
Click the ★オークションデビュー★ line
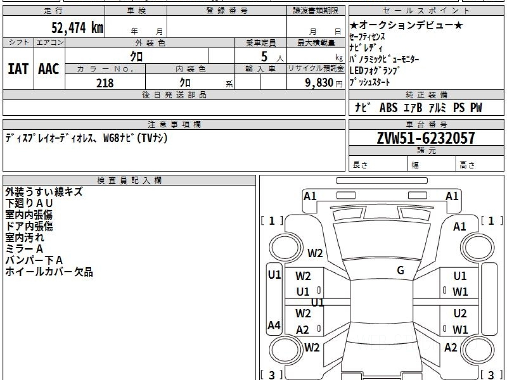[406, 26]
